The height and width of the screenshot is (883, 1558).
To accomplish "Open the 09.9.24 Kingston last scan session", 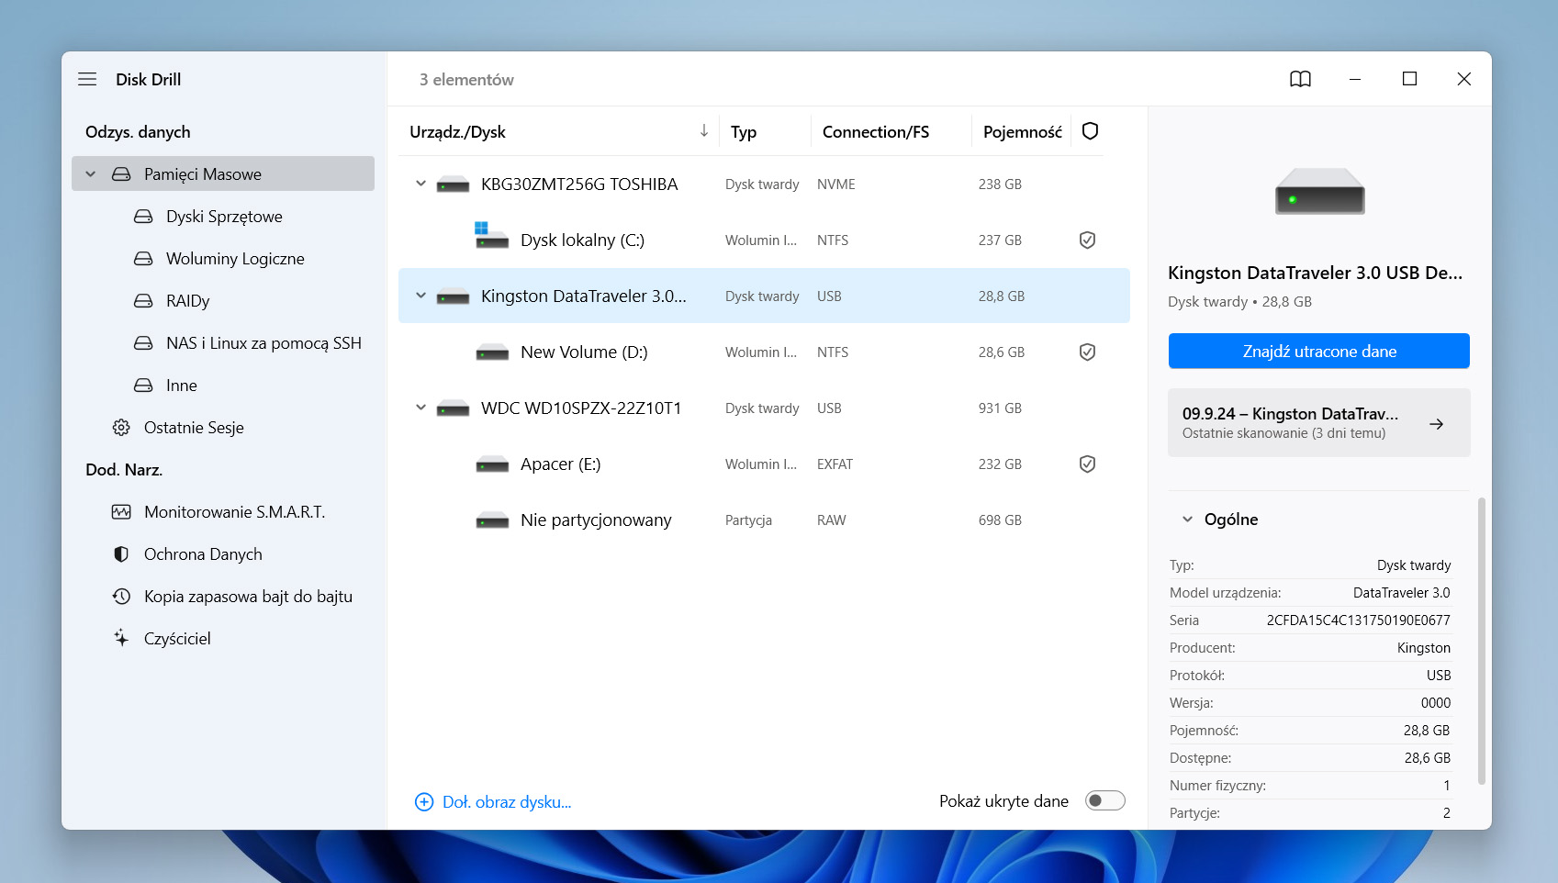I will point(1318,422).
